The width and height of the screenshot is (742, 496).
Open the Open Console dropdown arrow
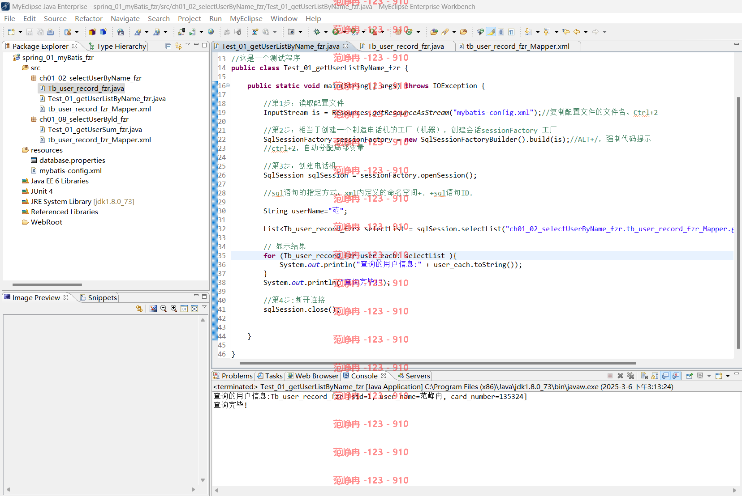(x=728, y=376)
